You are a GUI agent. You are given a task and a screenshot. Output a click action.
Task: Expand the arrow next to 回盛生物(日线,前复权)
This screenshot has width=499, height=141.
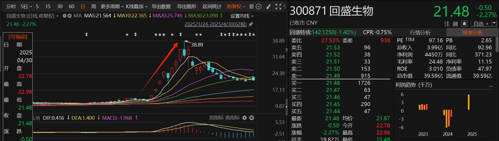58,16
